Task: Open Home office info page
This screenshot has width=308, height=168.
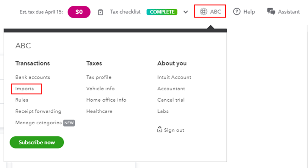Action: tap(106, 100)
